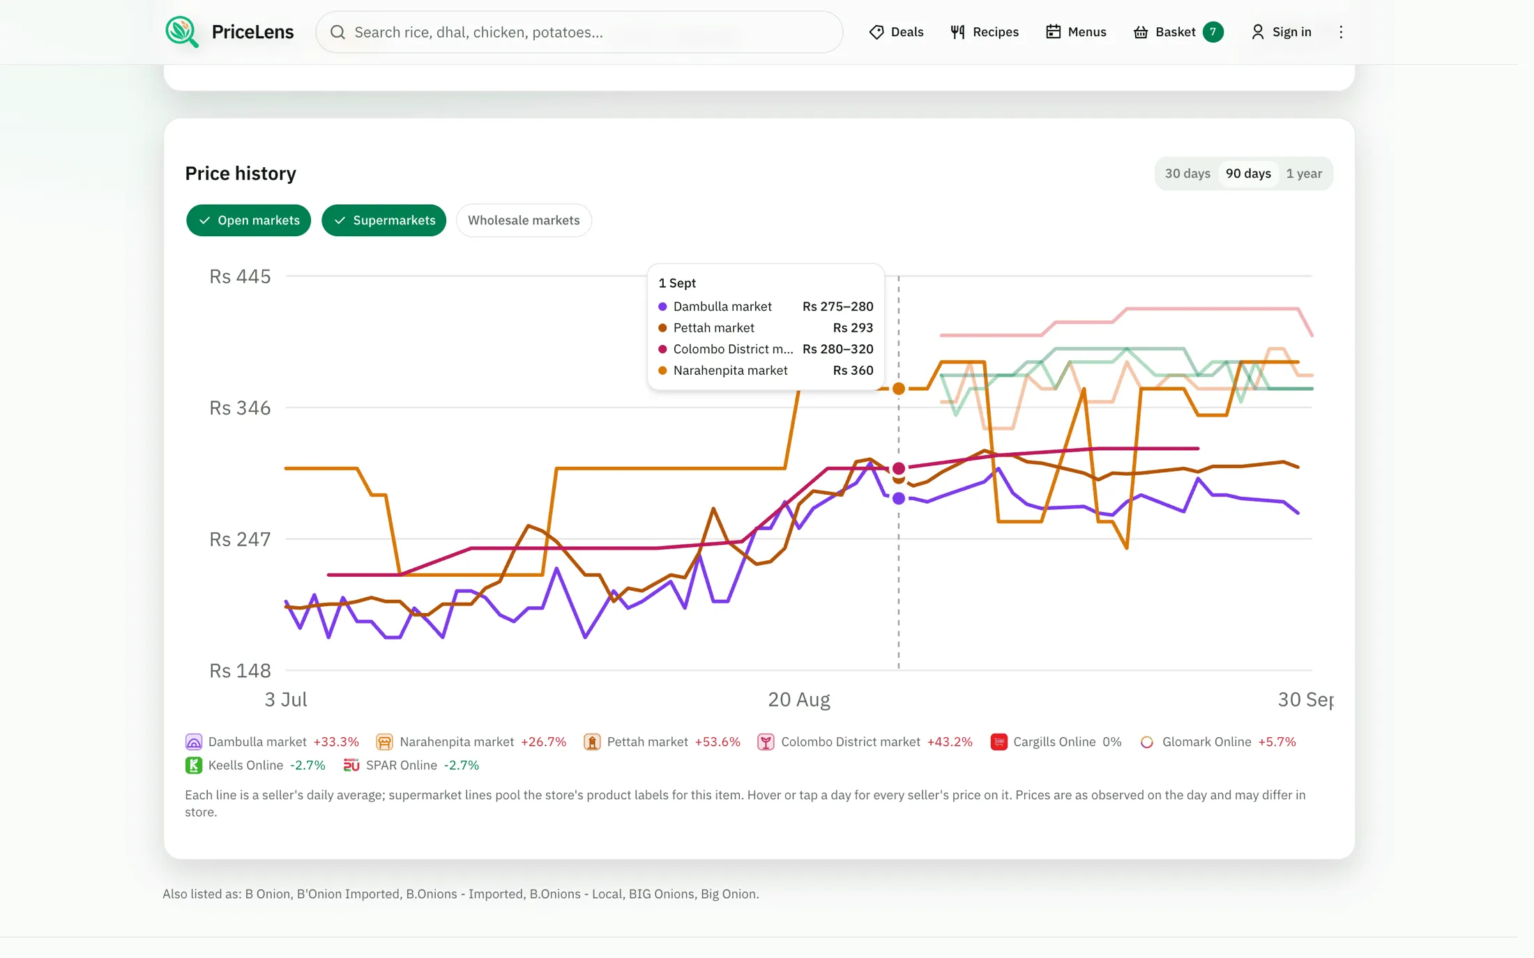The image size is (1534, 958).
Task: Click the Pettah market +53.6% legend label
Action: (674, 742)
